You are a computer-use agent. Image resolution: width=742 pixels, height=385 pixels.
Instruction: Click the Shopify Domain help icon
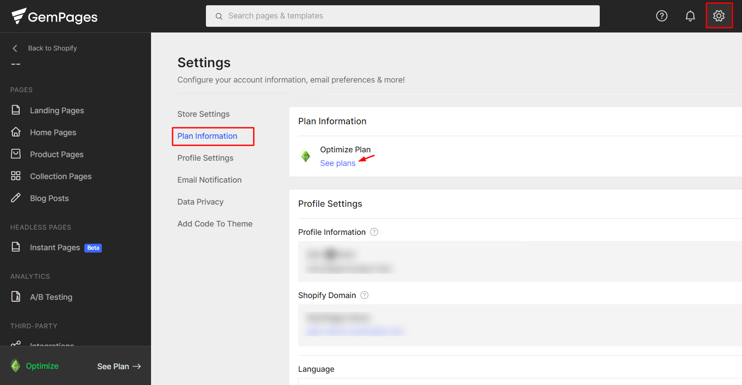click(364, 295)
